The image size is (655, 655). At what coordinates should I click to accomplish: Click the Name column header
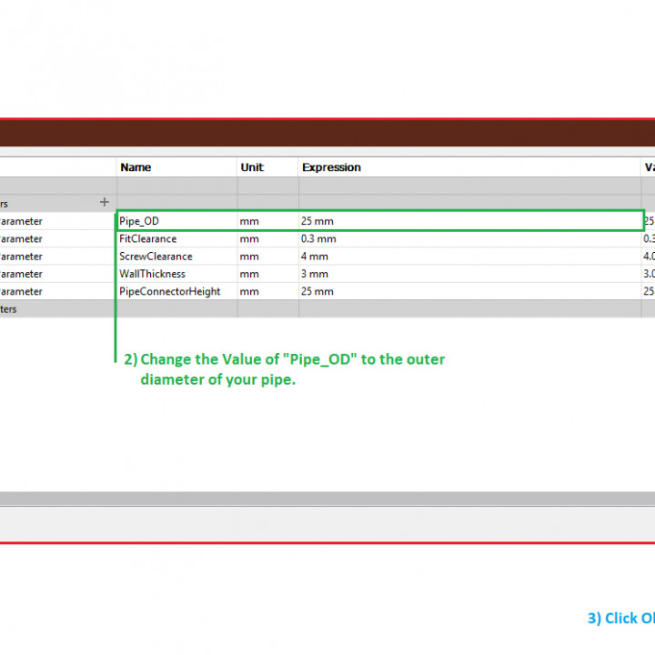[136, 167]
